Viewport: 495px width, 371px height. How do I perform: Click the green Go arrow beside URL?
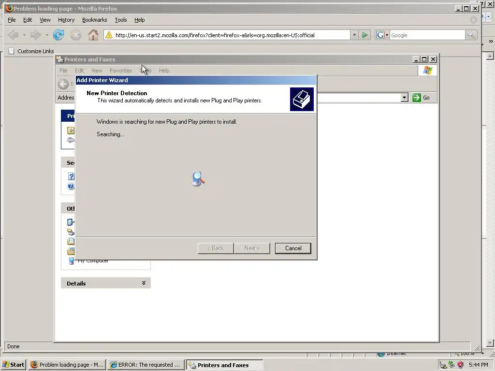[364, 35]
